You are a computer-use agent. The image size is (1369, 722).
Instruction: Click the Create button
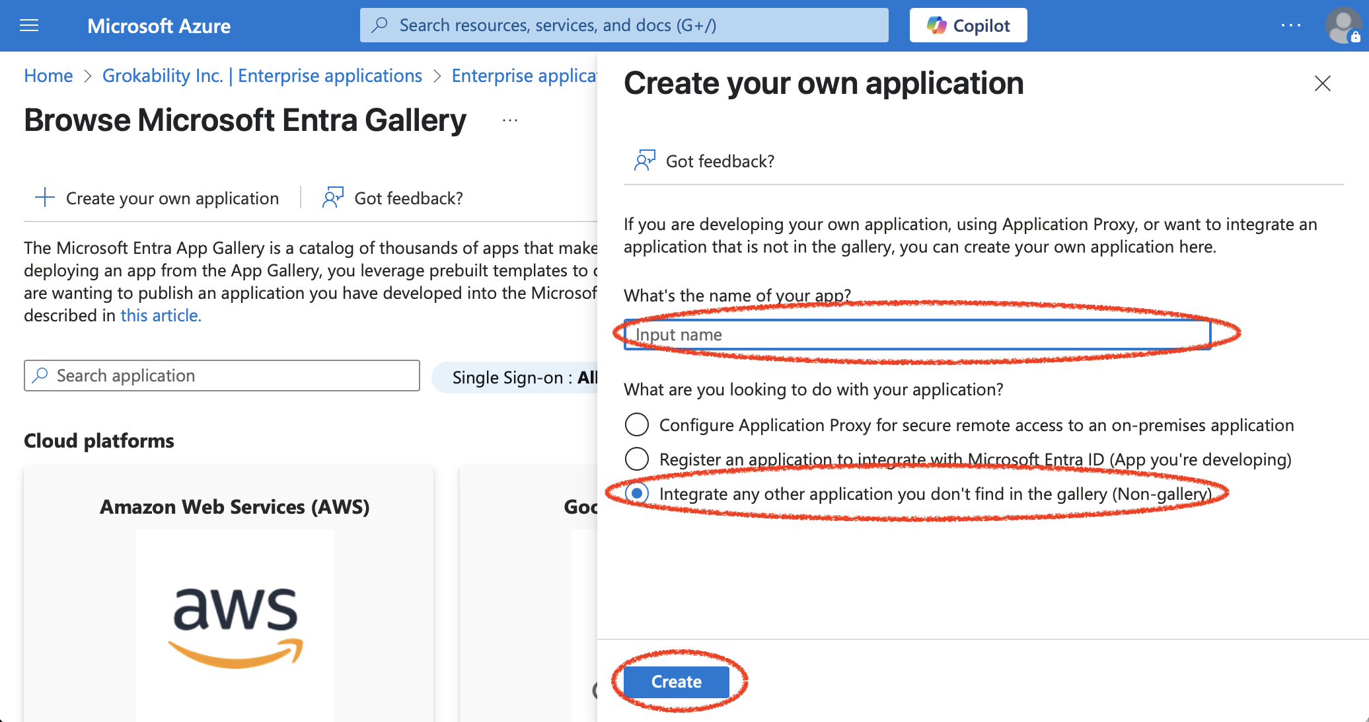(677, 682)
